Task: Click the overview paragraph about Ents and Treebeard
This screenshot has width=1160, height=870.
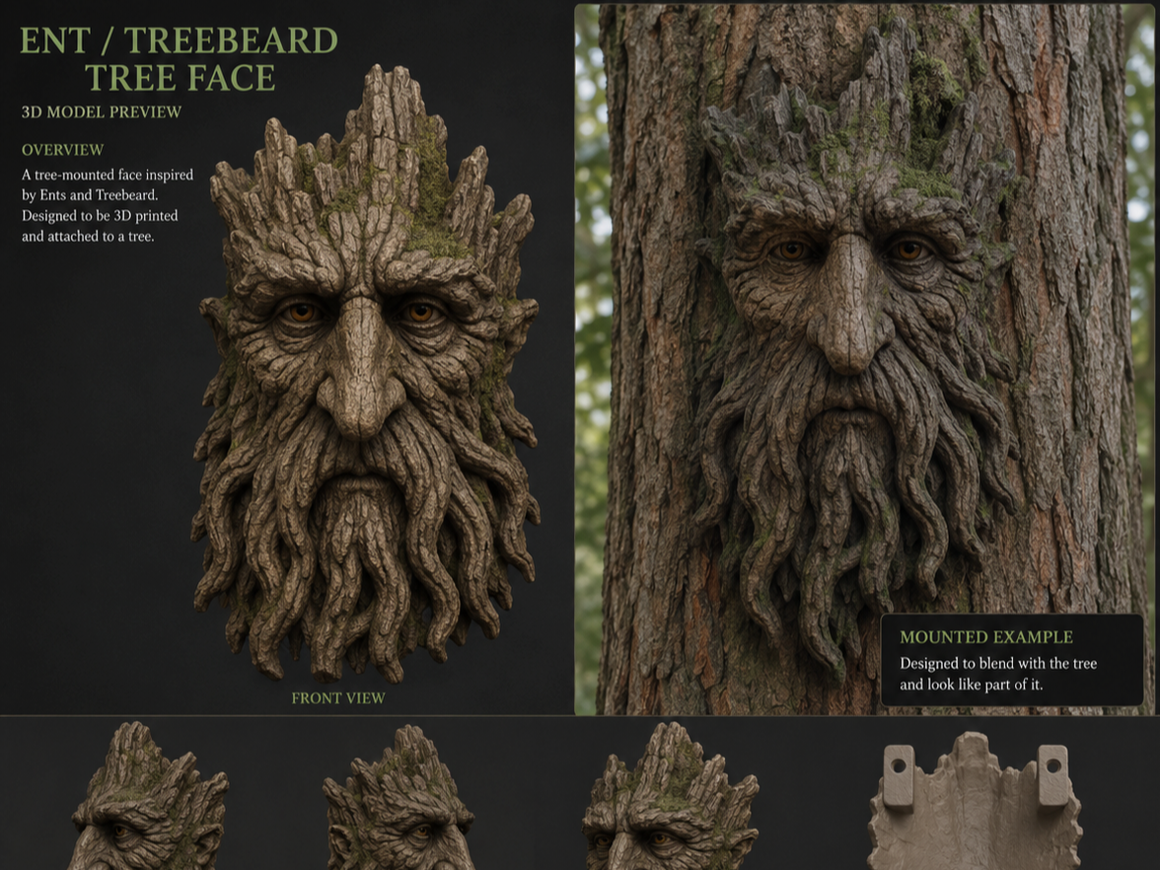Action: [108, 205]
